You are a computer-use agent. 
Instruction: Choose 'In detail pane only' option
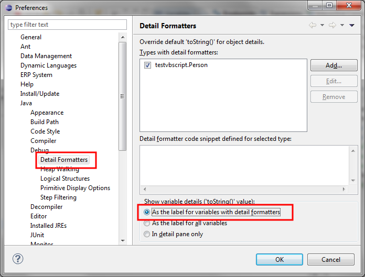pos(147,234)
